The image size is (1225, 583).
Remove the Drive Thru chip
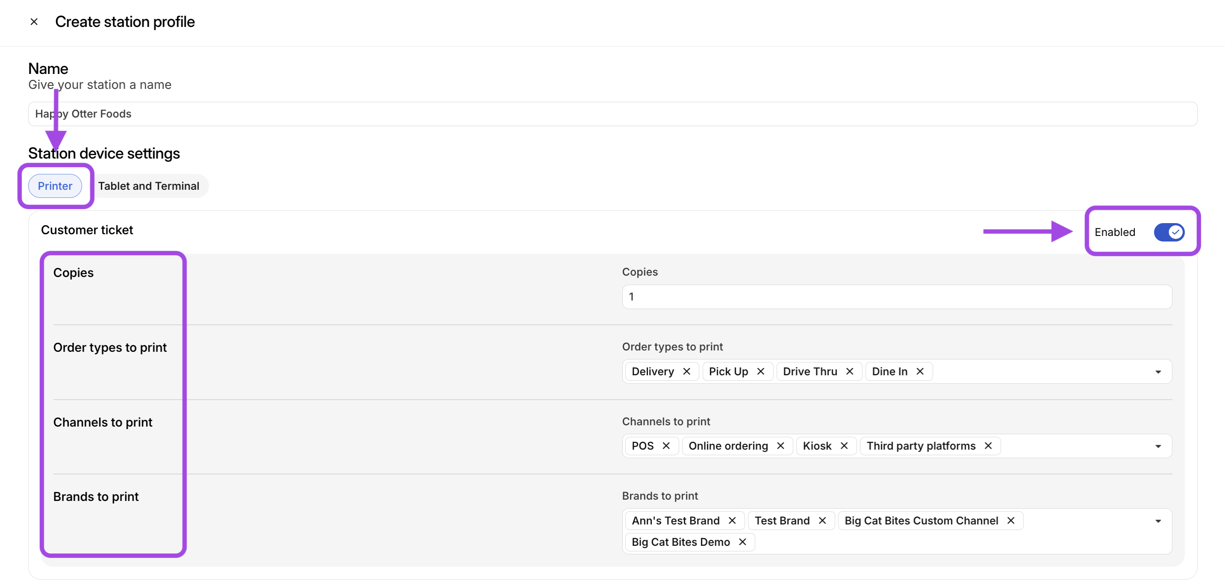[850, 371]
